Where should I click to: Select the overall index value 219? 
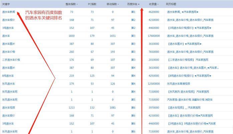coord(72,76)
